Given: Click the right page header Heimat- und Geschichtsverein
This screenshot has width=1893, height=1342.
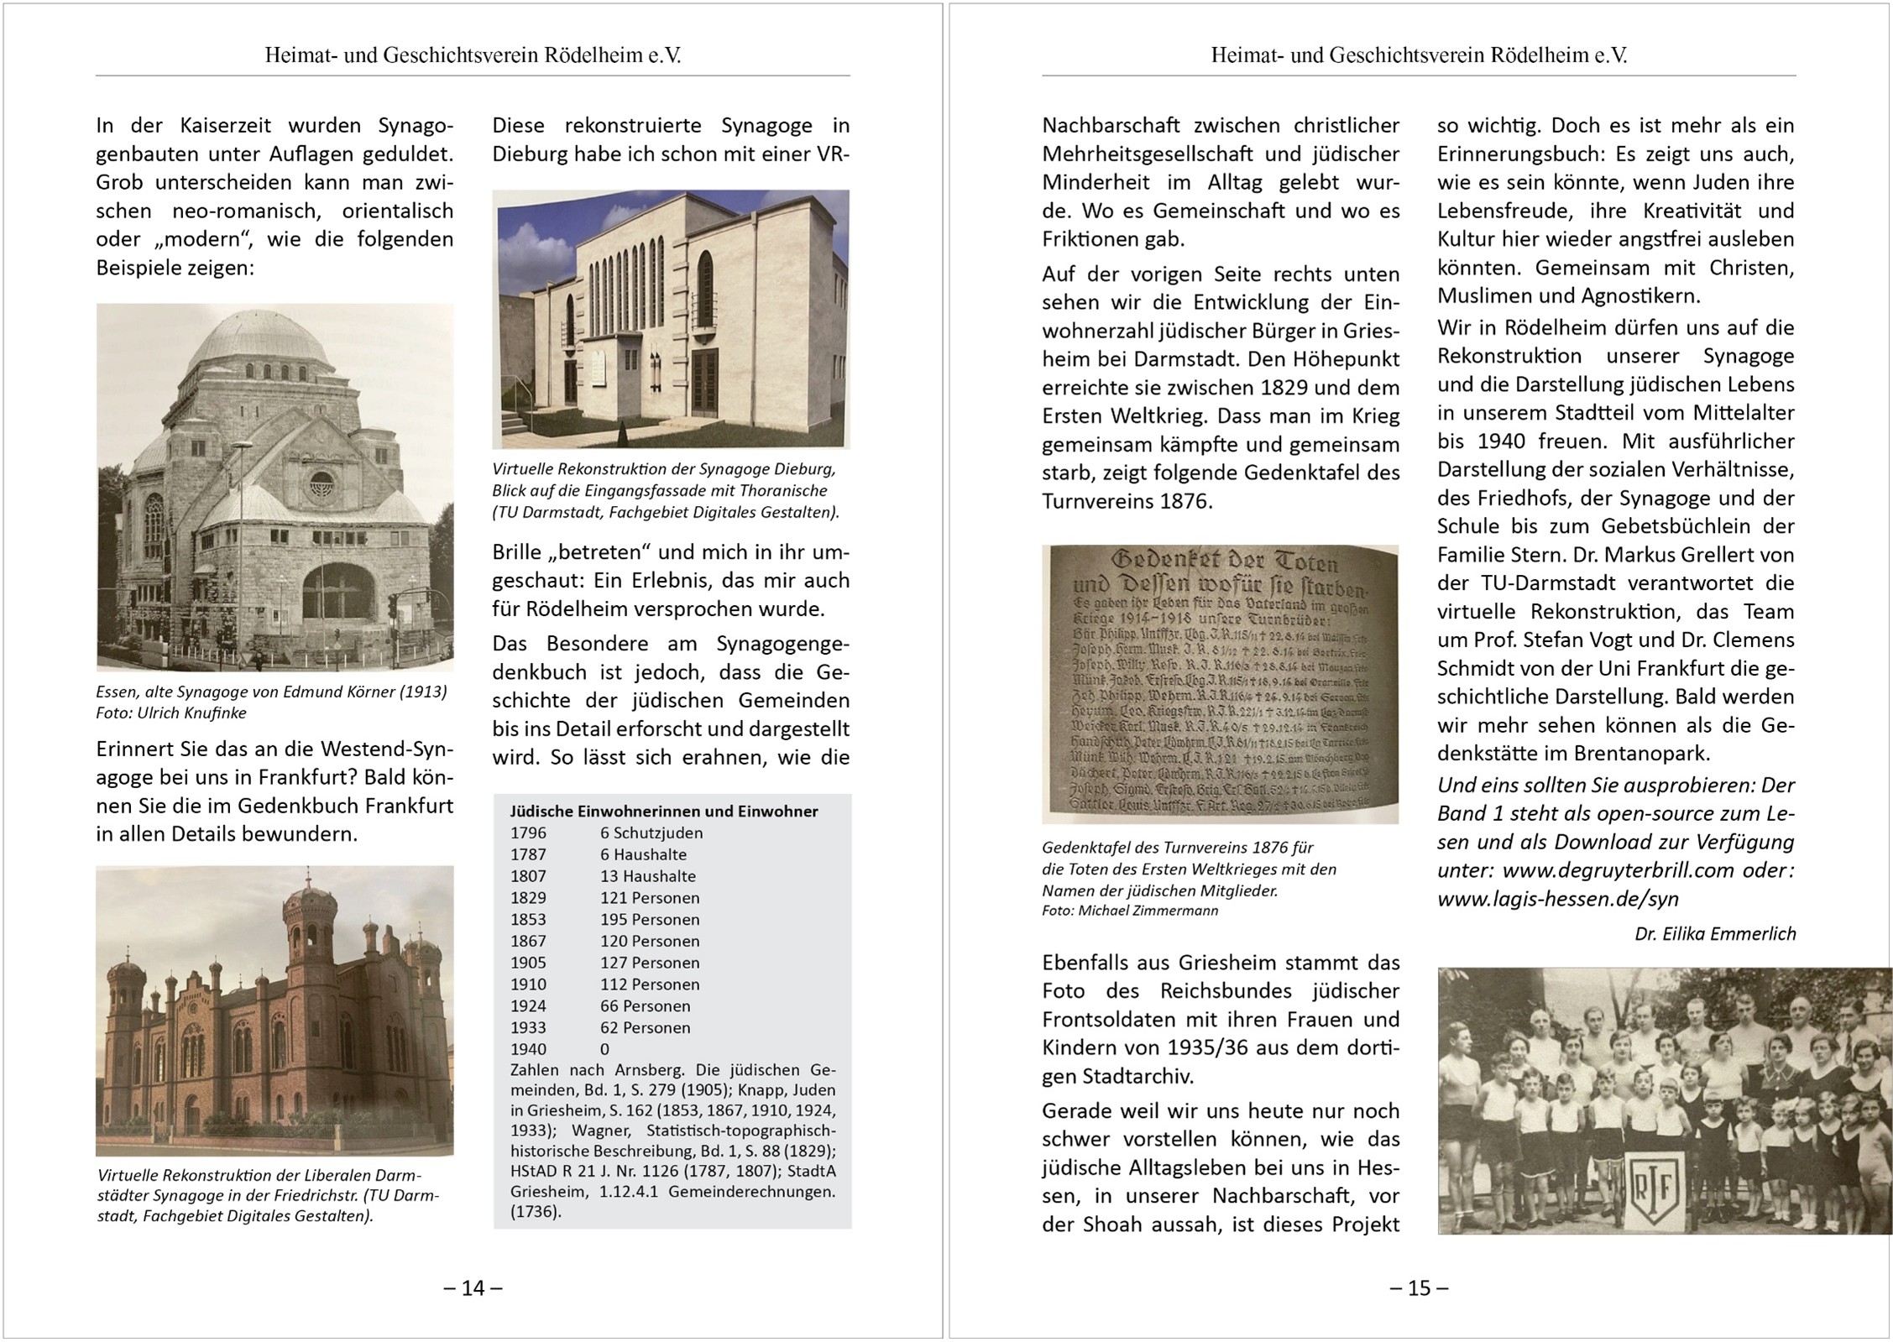Looking at the screenshot, I should (x=1419, y=55).
